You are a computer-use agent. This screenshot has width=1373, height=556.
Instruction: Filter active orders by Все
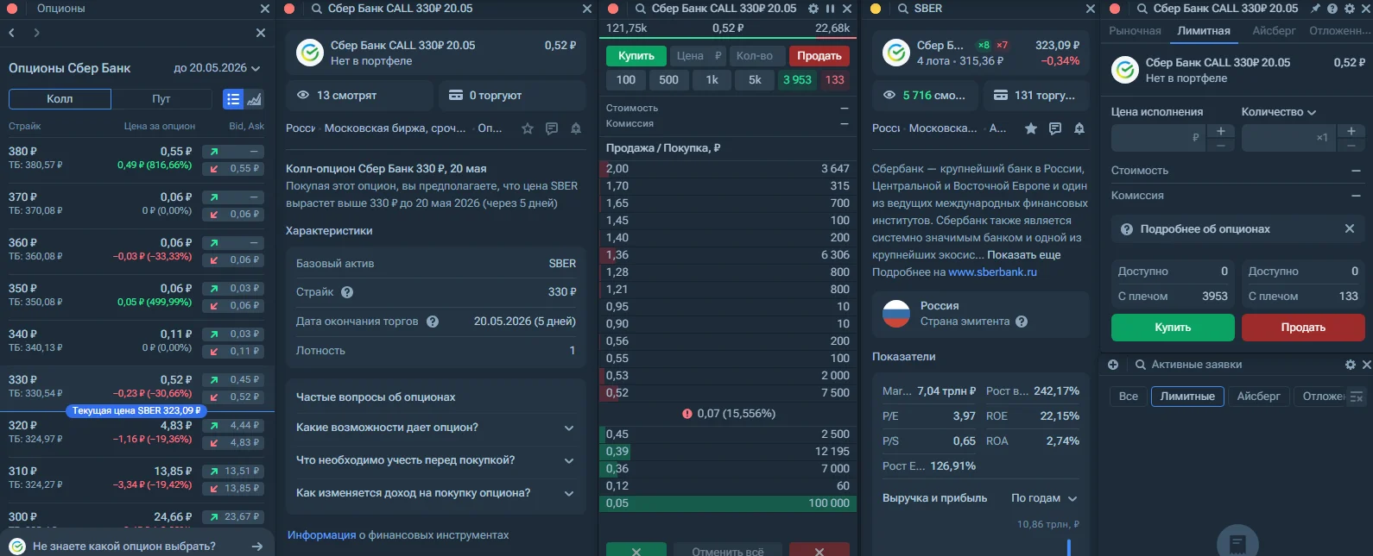[1129, 397]
